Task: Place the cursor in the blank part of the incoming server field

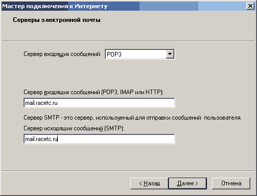Action: coord(116,103)
